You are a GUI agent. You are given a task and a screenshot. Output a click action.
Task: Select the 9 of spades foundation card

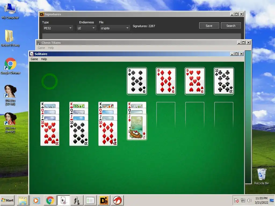pyautogui.click(x=137, y=81)
